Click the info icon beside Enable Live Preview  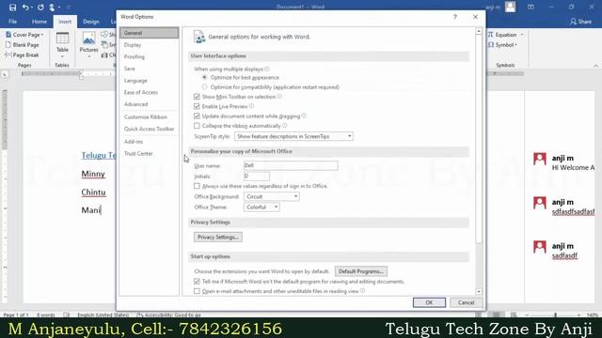[251, 106]
